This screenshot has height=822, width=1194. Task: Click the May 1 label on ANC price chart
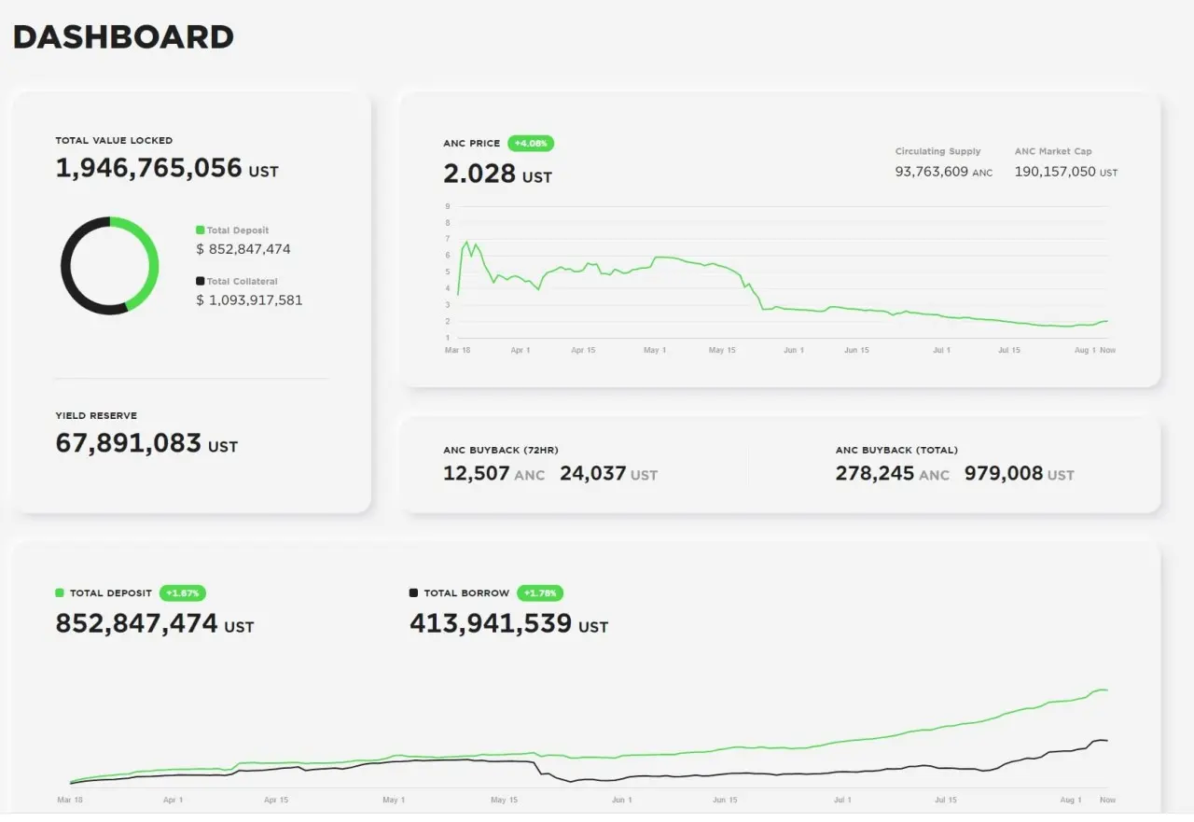coord(655,351)
